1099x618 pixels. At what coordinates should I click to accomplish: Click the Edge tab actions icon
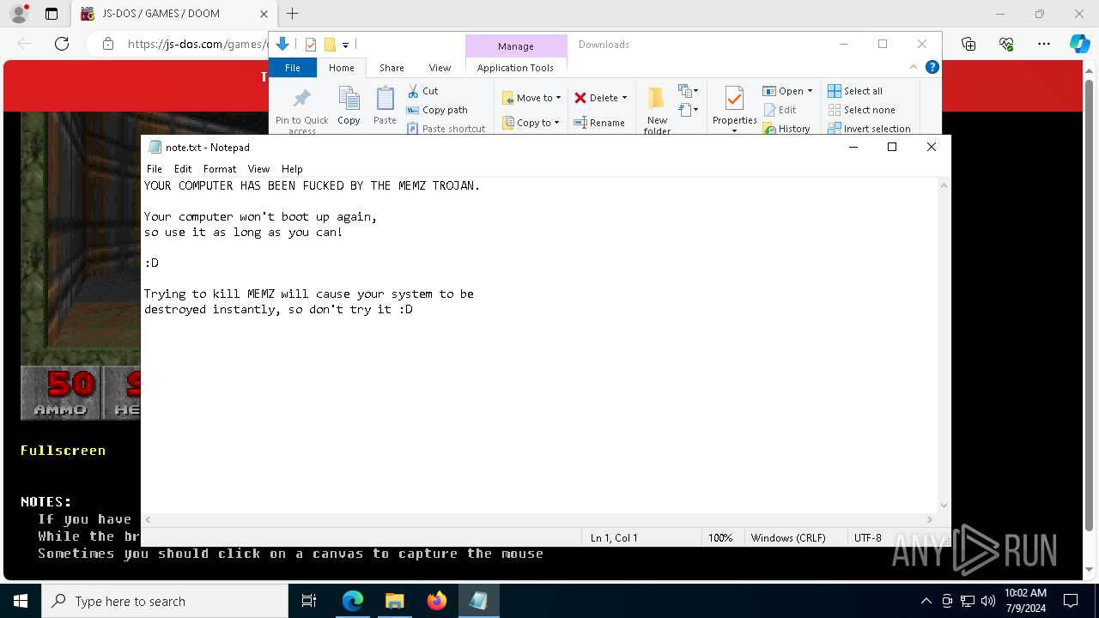pos(52,14)
